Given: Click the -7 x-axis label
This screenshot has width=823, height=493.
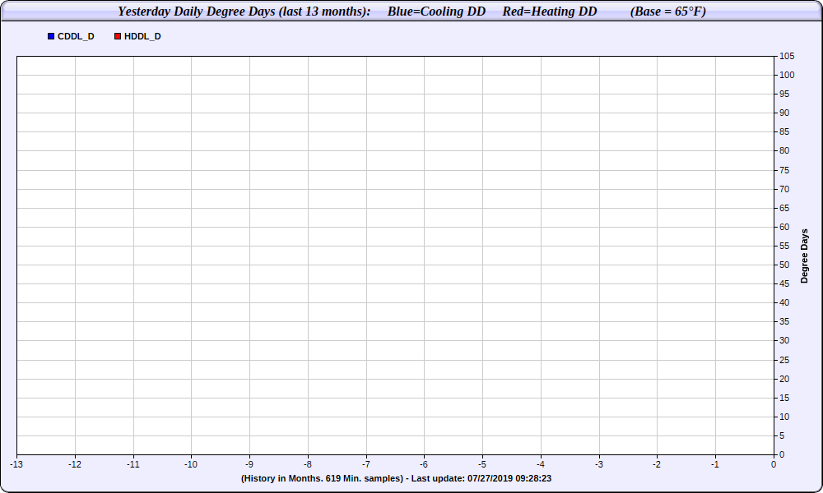Looking at the screenshot, I should click(366, 464).
